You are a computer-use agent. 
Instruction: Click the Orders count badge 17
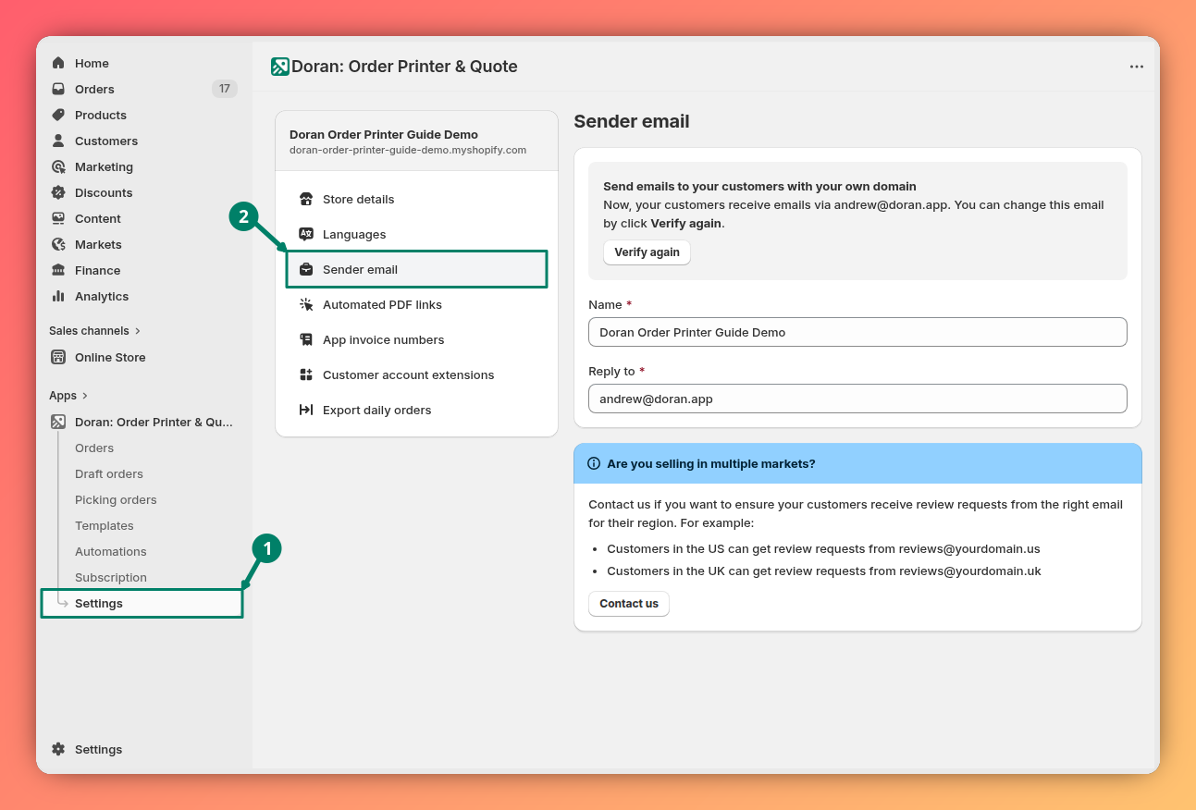pos(225,89)
